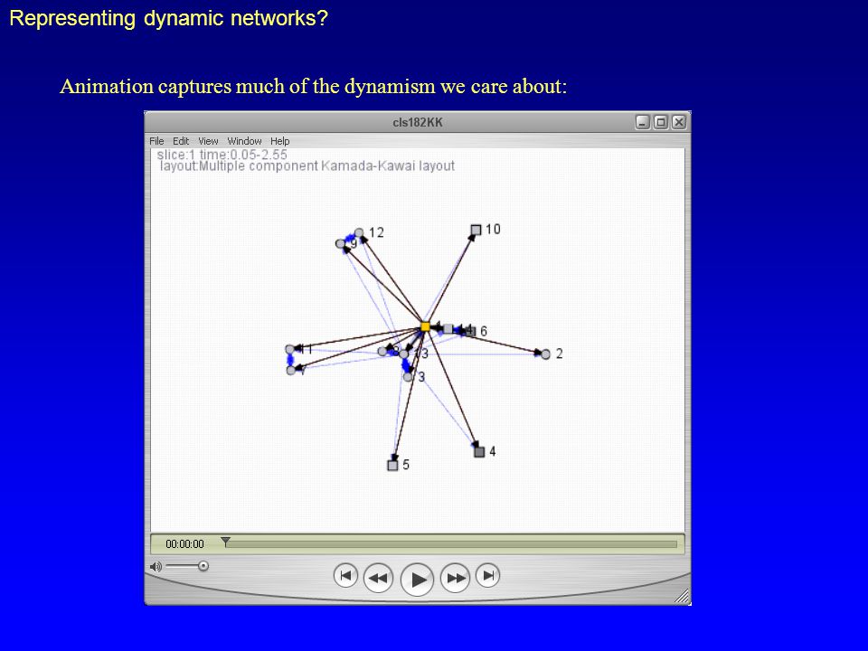868x651 pixels.
Task: Click the movie timeline progress bar
Action: [x=451, y=544]
